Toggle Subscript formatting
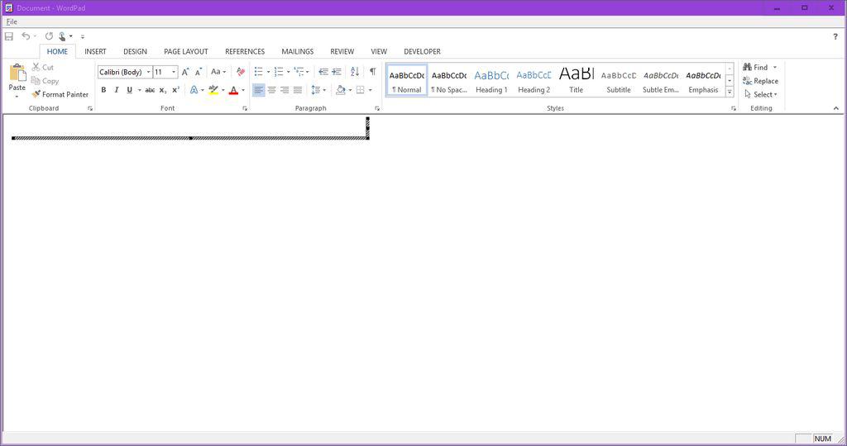 [163, 90]
